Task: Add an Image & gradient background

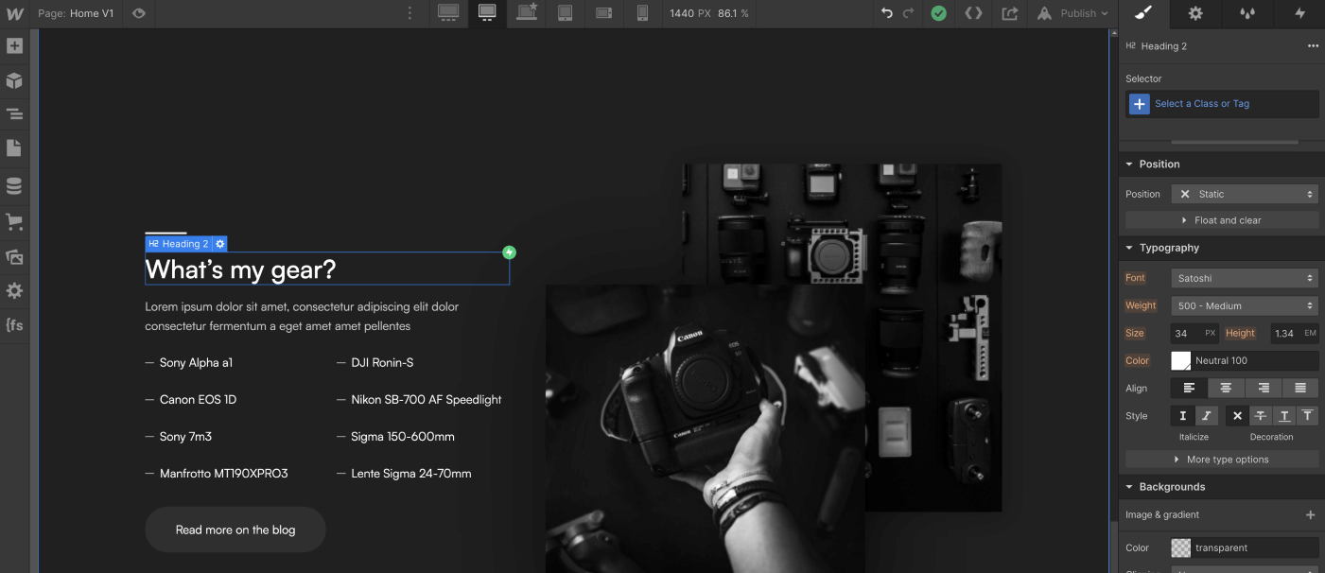Action: (1310, 514)
